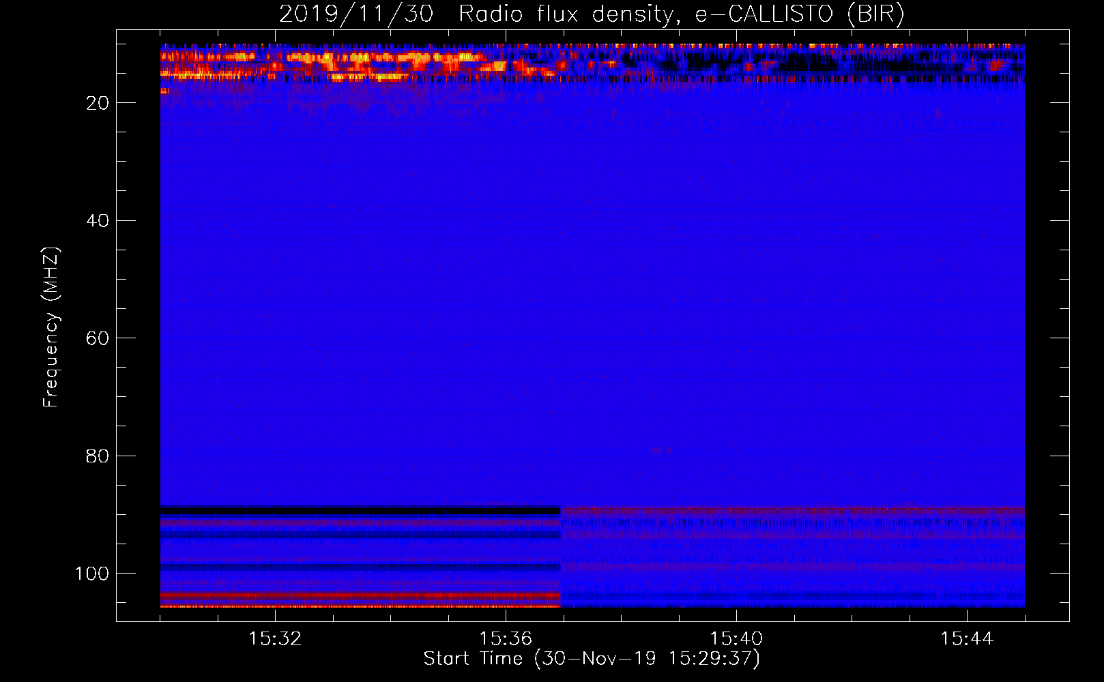
Task: Click the "15:36" time tick label
Action: (x=506, y=639)
